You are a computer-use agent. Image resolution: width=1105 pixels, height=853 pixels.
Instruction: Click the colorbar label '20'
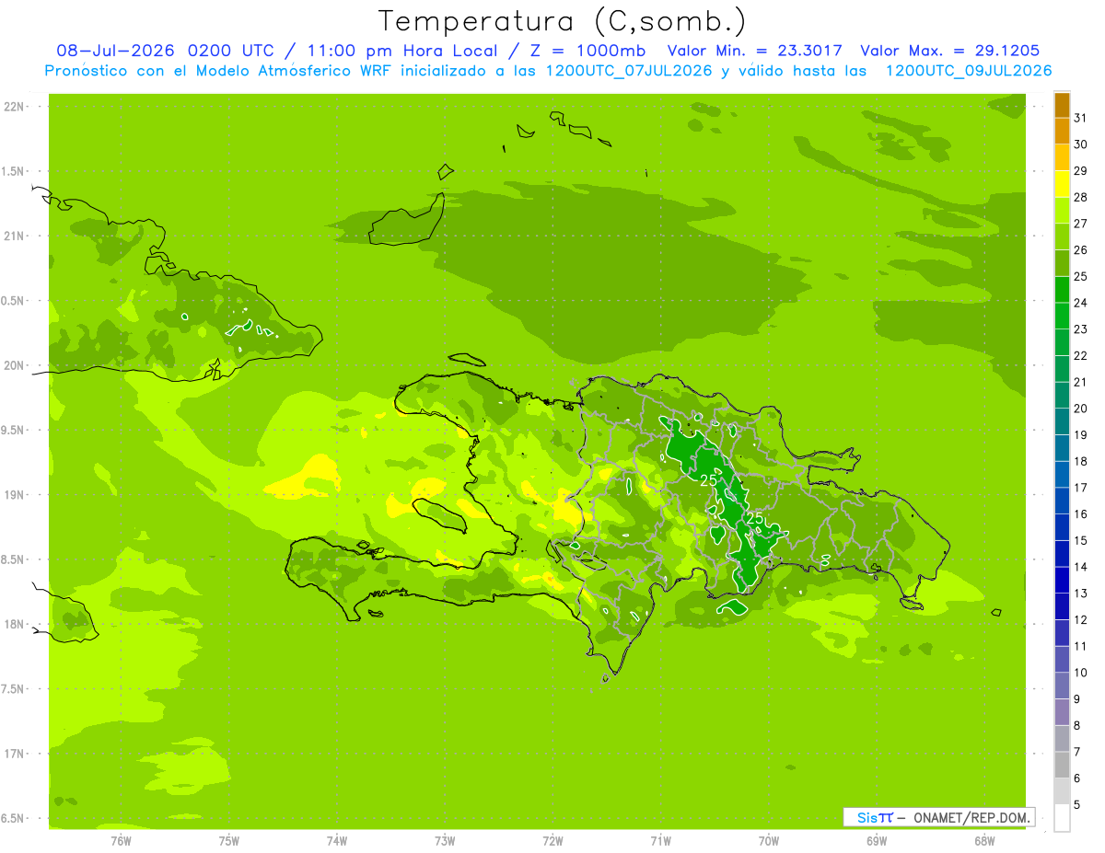[1081, 409]
